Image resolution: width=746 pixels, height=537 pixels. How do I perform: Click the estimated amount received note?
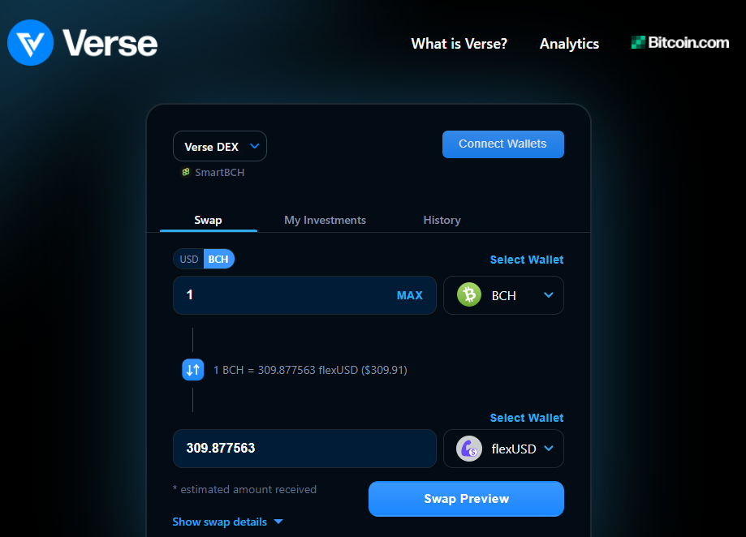pyautogui.click(x=244, y=489)
